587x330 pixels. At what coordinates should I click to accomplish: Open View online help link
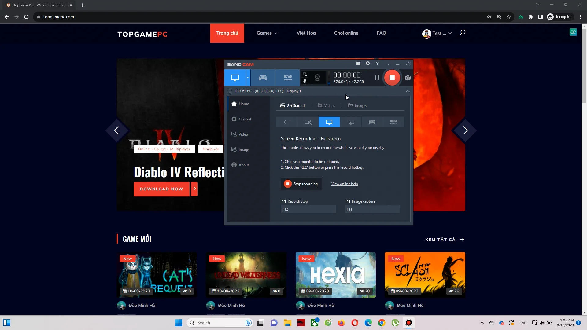pos(345,184)
